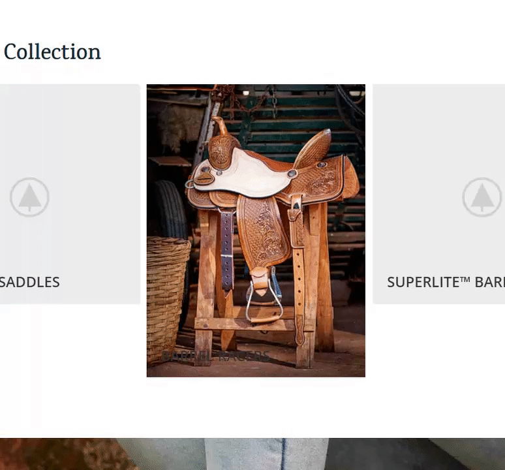
Task: Click the tooled leather fender
Action: coord(264,232)
